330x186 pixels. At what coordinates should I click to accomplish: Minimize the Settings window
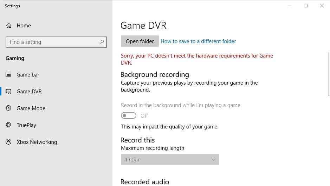(x=290, y=6)
